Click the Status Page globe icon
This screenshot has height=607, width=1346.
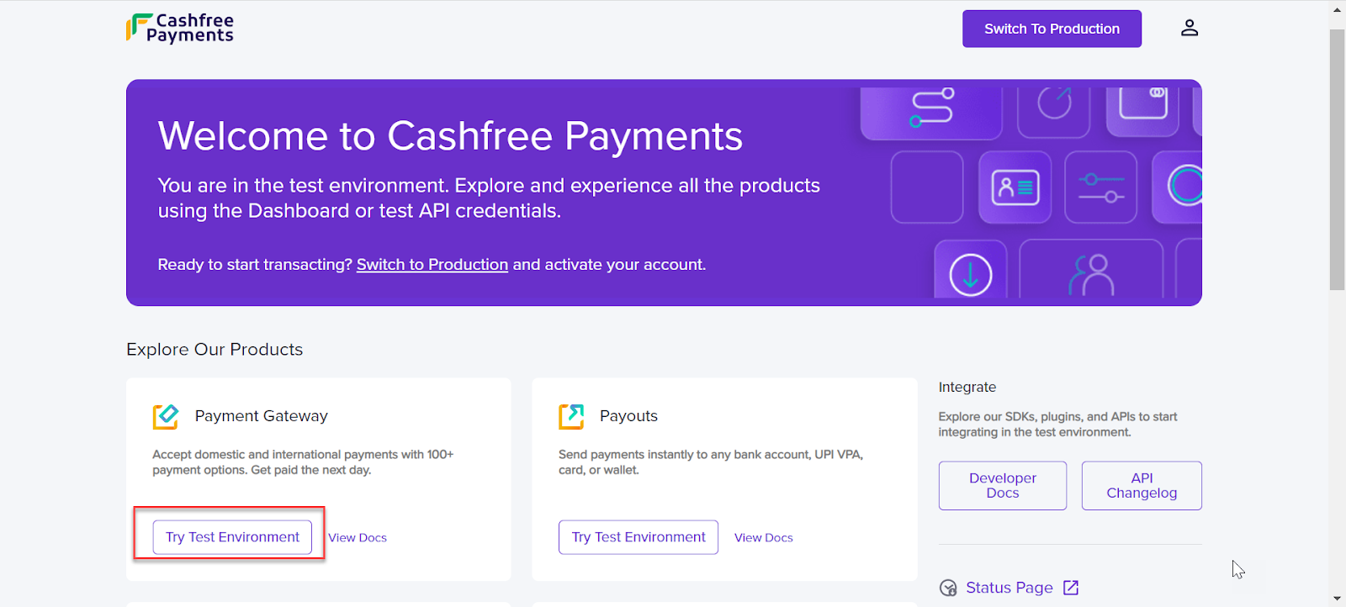click(948, 588)
